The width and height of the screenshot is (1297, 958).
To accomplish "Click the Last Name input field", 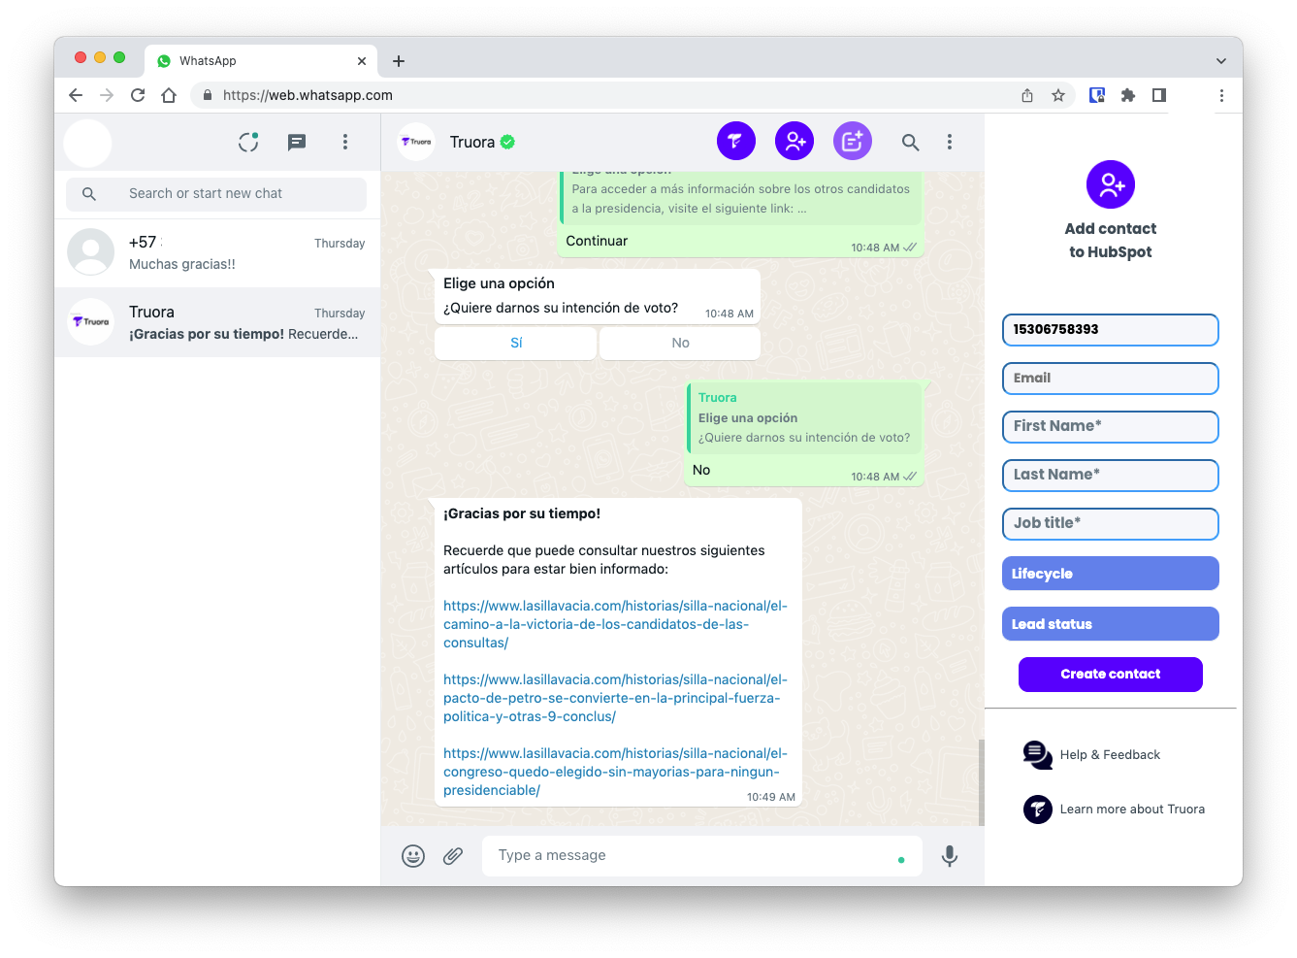I will (x=1110, y=476).
